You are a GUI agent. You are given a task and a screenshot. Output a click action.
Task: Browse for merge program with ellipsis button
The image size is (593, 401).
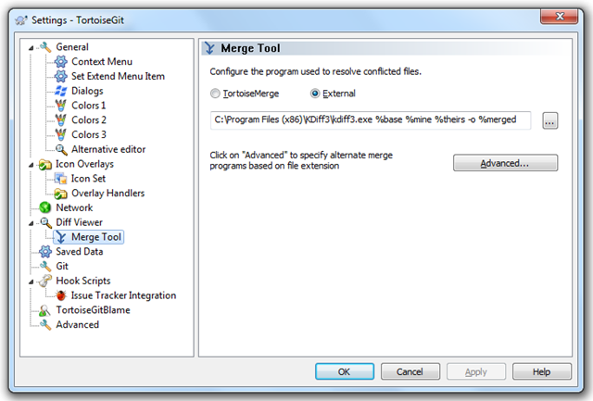(x=549, y=121)
